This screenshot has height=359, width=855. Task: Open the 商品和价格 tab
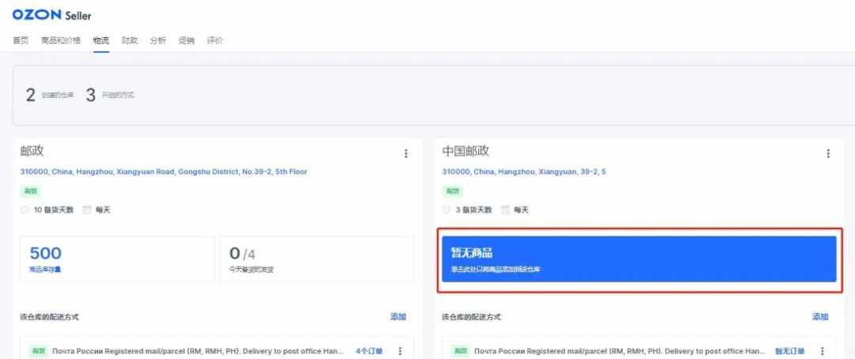pos(61,40)
